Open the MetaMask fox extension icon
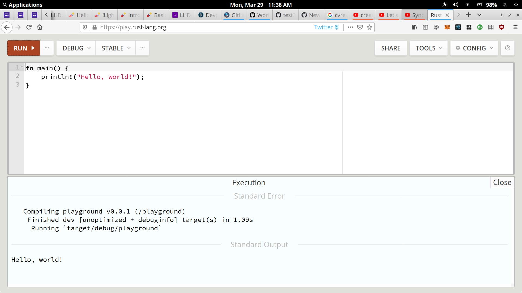The width and height of the screenshot is (522, 293). point(447,27)
